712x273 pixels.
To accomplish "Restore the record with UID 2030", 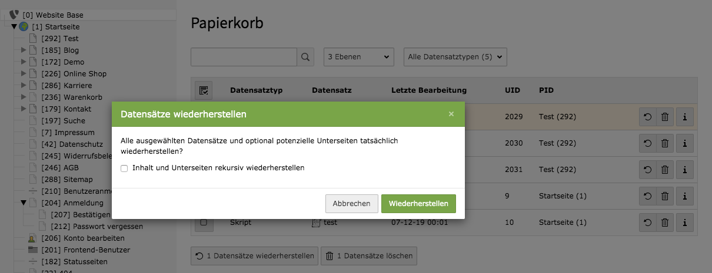I will pyautogui.click(x=648, y=143).
